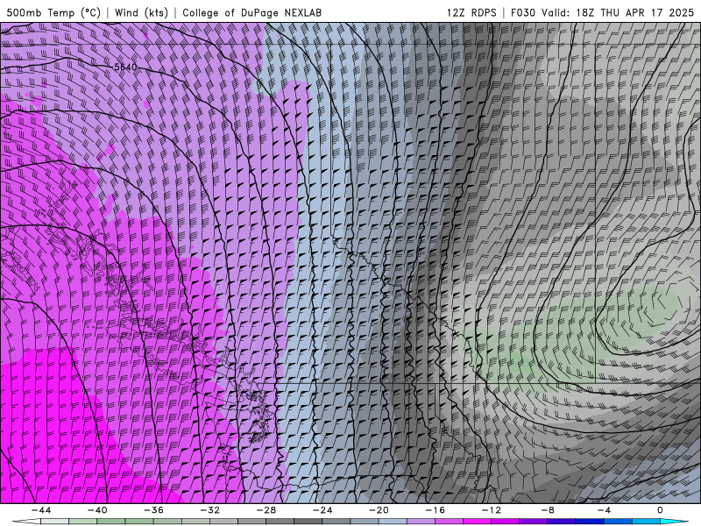Click the 0 color scale label
The width and height of the screenshot is (701, 526).
point(660,510)
